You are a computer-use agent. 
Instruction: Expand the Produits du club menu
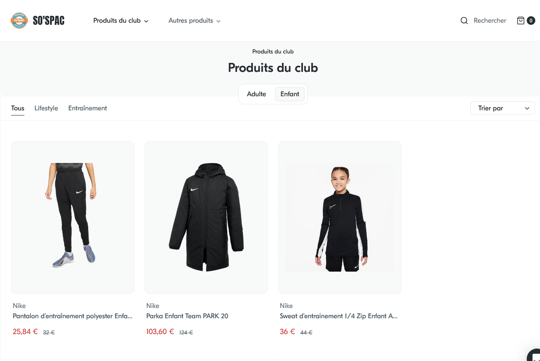(x=121, y=21)
